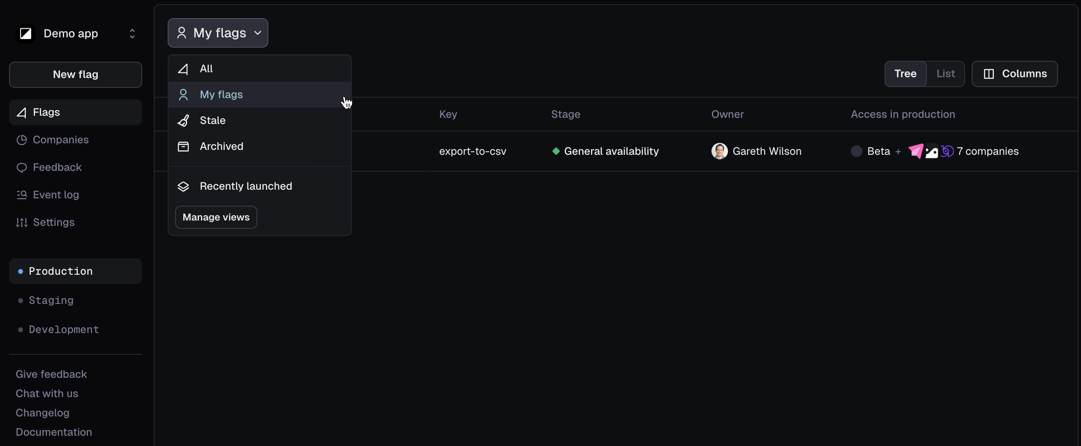This screenshot has height=446, width=1081.
Task: Click the Feedback speech bubble icon
Action: (x=22, y=168)
